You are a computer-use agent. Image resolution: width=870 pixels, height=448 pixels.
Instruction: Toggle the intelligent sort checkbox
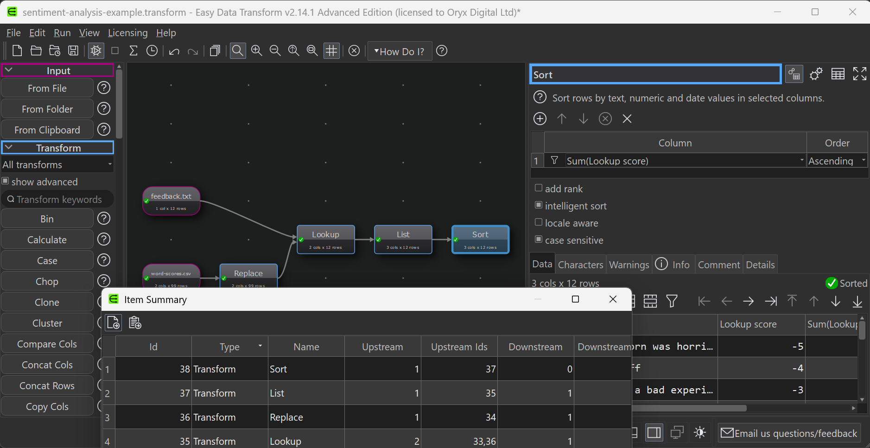[539, 205]
